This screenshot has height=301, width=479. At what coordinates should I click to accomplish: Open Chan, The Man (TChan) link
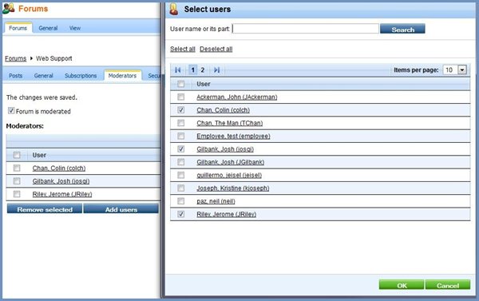click(x=230, y=123)
